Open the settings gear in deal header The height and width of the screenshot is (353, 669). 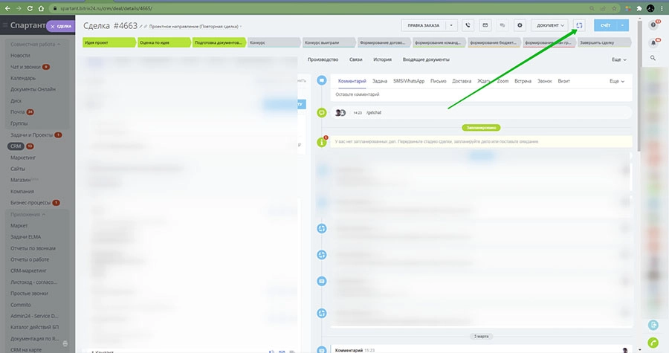[520, 25]
